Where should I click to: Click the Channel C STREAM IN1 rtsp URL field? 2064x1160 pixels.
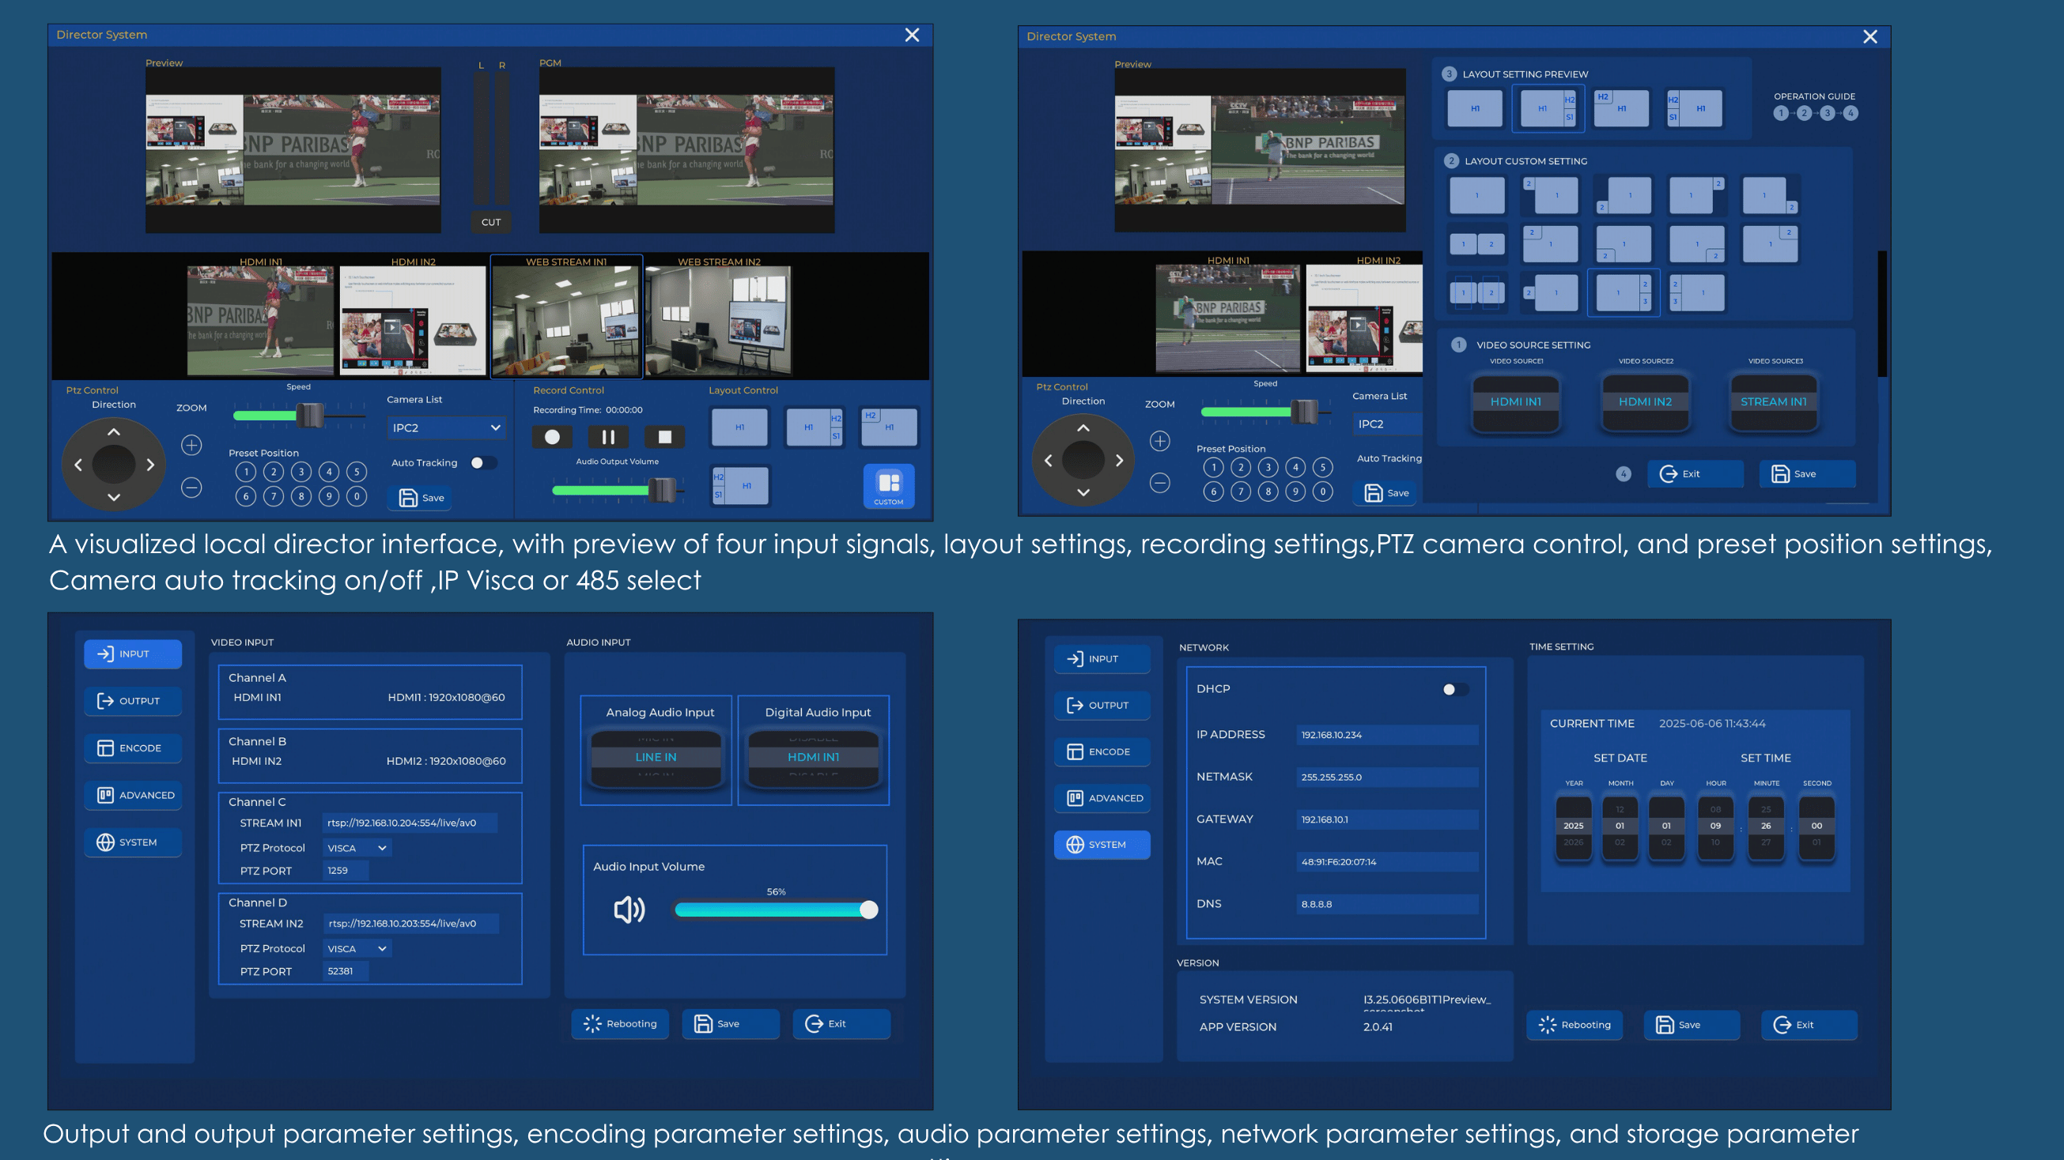(x=410, y=823)
